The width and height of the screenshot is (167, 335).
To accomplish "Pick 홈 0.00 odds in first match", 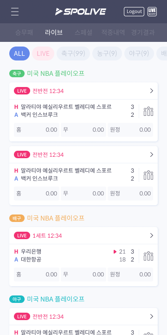I will tap(37, 130).
